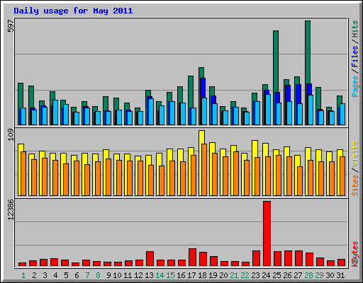Click the KBytes legend label
This screenshot has height=283, width=363.
(x=354, y=254)
